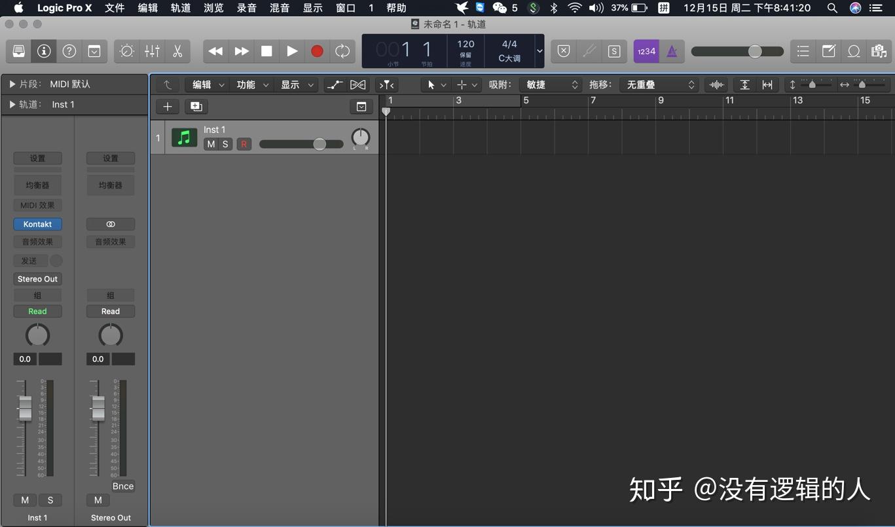Expand the 片段 MIDI 默认 section
The width and height of the screenshot is (895, 527).
[x=12, y=84]
